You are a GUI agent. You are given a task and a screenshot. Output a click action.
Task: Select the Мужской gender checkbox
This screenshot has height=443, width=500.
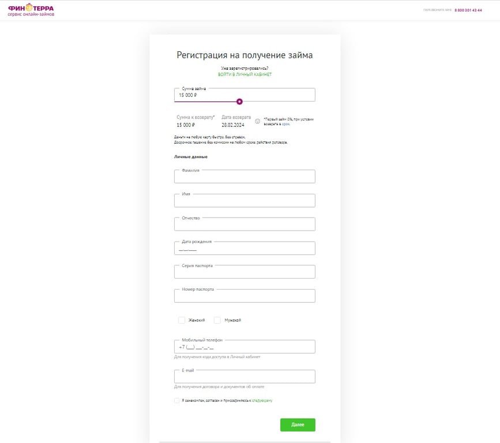coord(217,320)
